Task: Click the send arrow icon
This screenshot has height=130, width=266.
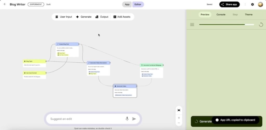Action: coord(134,119)
